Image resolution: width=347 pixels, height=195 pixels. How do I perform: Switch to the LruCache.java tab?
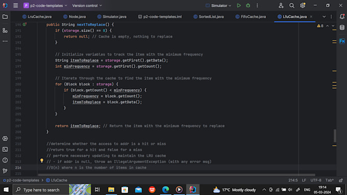pyautogui.click(x=37, y=17)
